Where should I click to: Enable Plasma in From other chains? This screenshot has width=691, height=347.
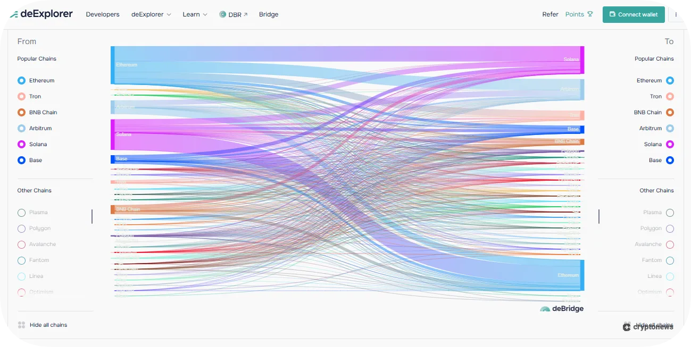pos(32,213)
